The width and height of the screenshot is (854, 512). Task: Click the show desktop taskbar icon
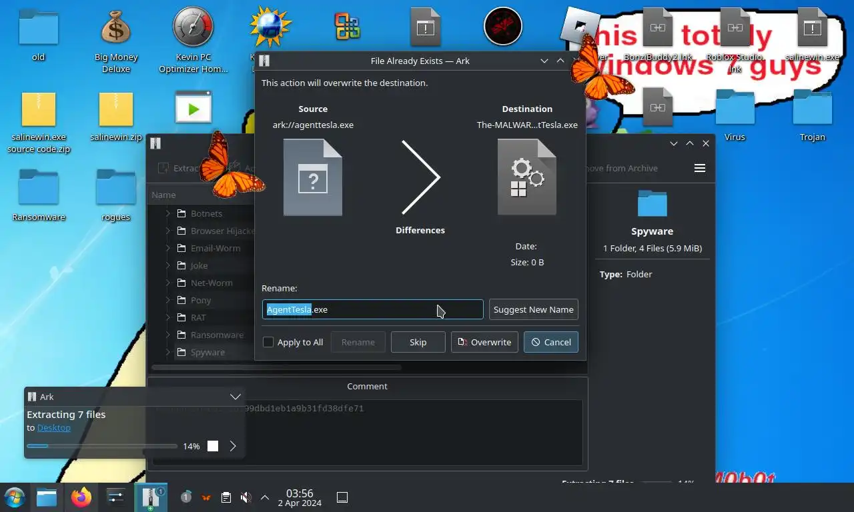[342, 497]
